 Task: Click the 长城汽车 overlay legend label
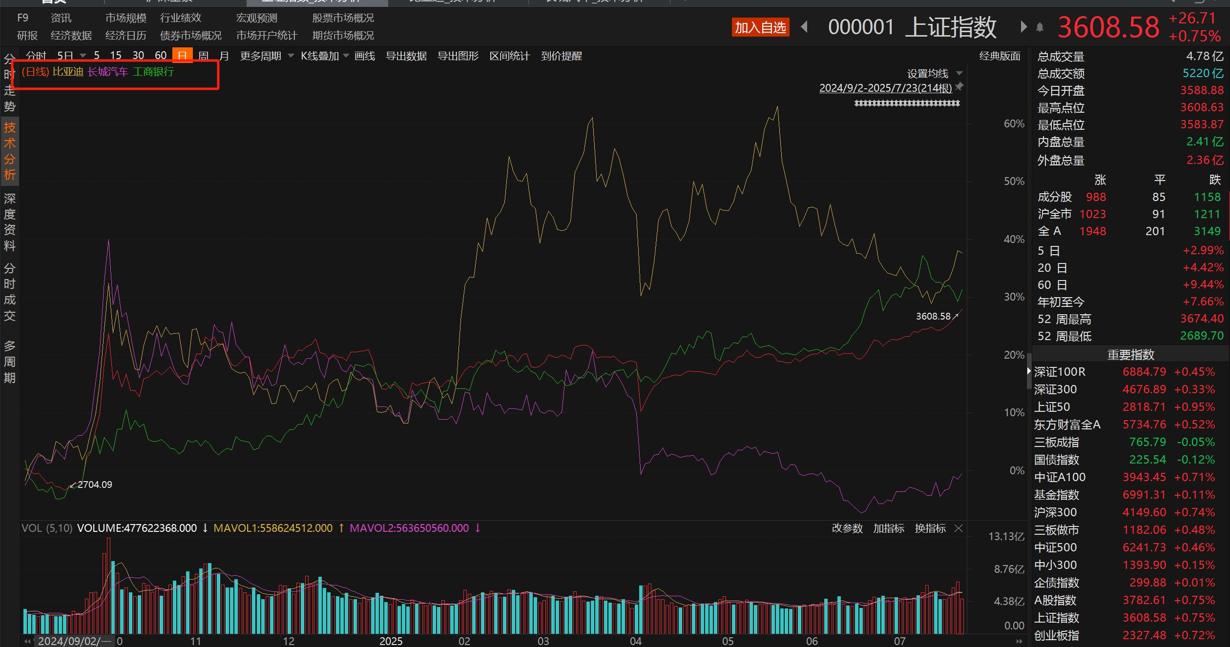click(x=108, y=72)
